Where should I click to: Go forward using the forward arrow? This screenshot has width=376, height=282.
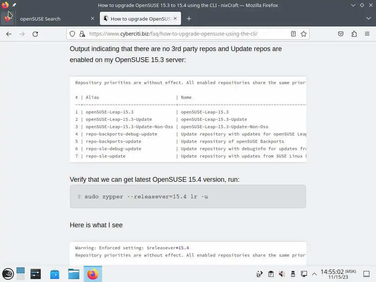pos(22,34)
